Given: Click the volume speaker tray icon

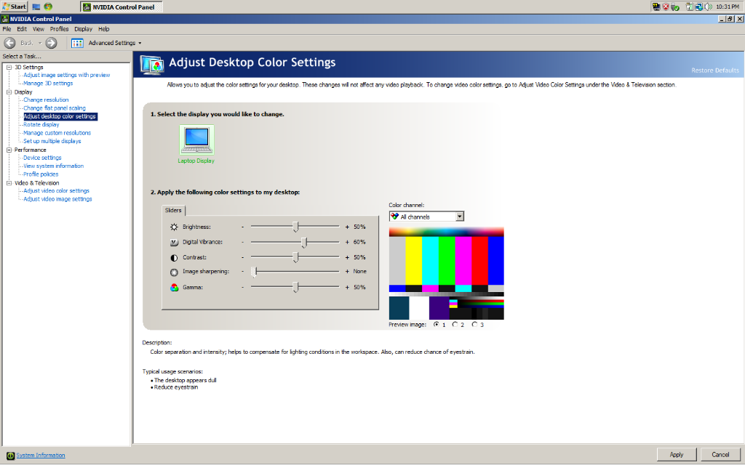Looking at the screenshot, I should (x=708, y=7).
